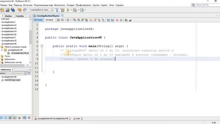This screenshot has height=124, width=220.
Task: Open the Окно menu
Action: (x=111, y=5)
